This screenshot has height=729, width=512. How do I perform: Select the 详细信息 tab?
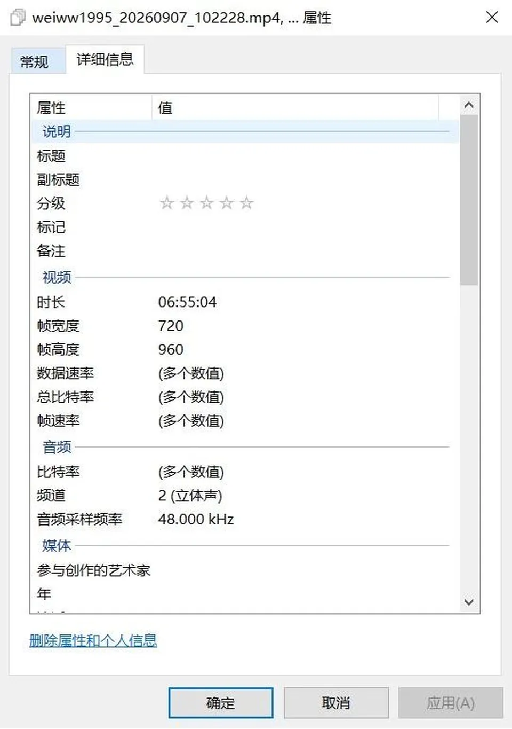click(x=105, y=59)
